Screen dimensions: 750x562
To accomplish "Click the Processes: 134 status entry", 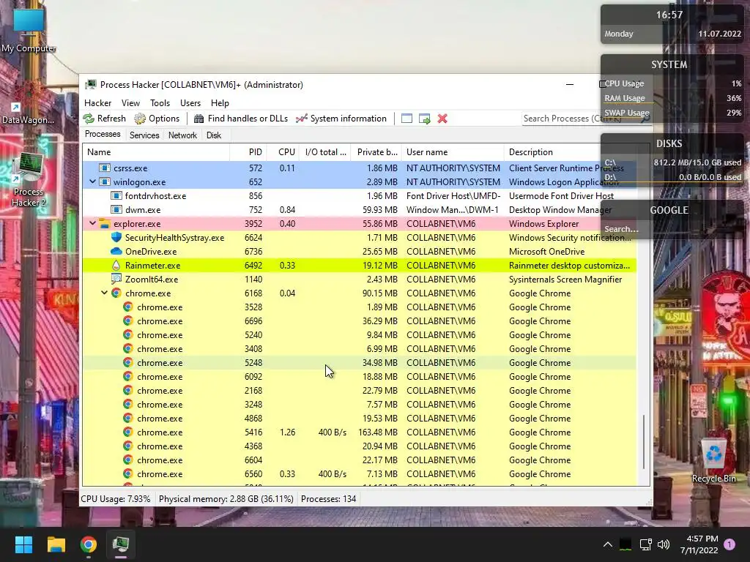I will point(328,499).
